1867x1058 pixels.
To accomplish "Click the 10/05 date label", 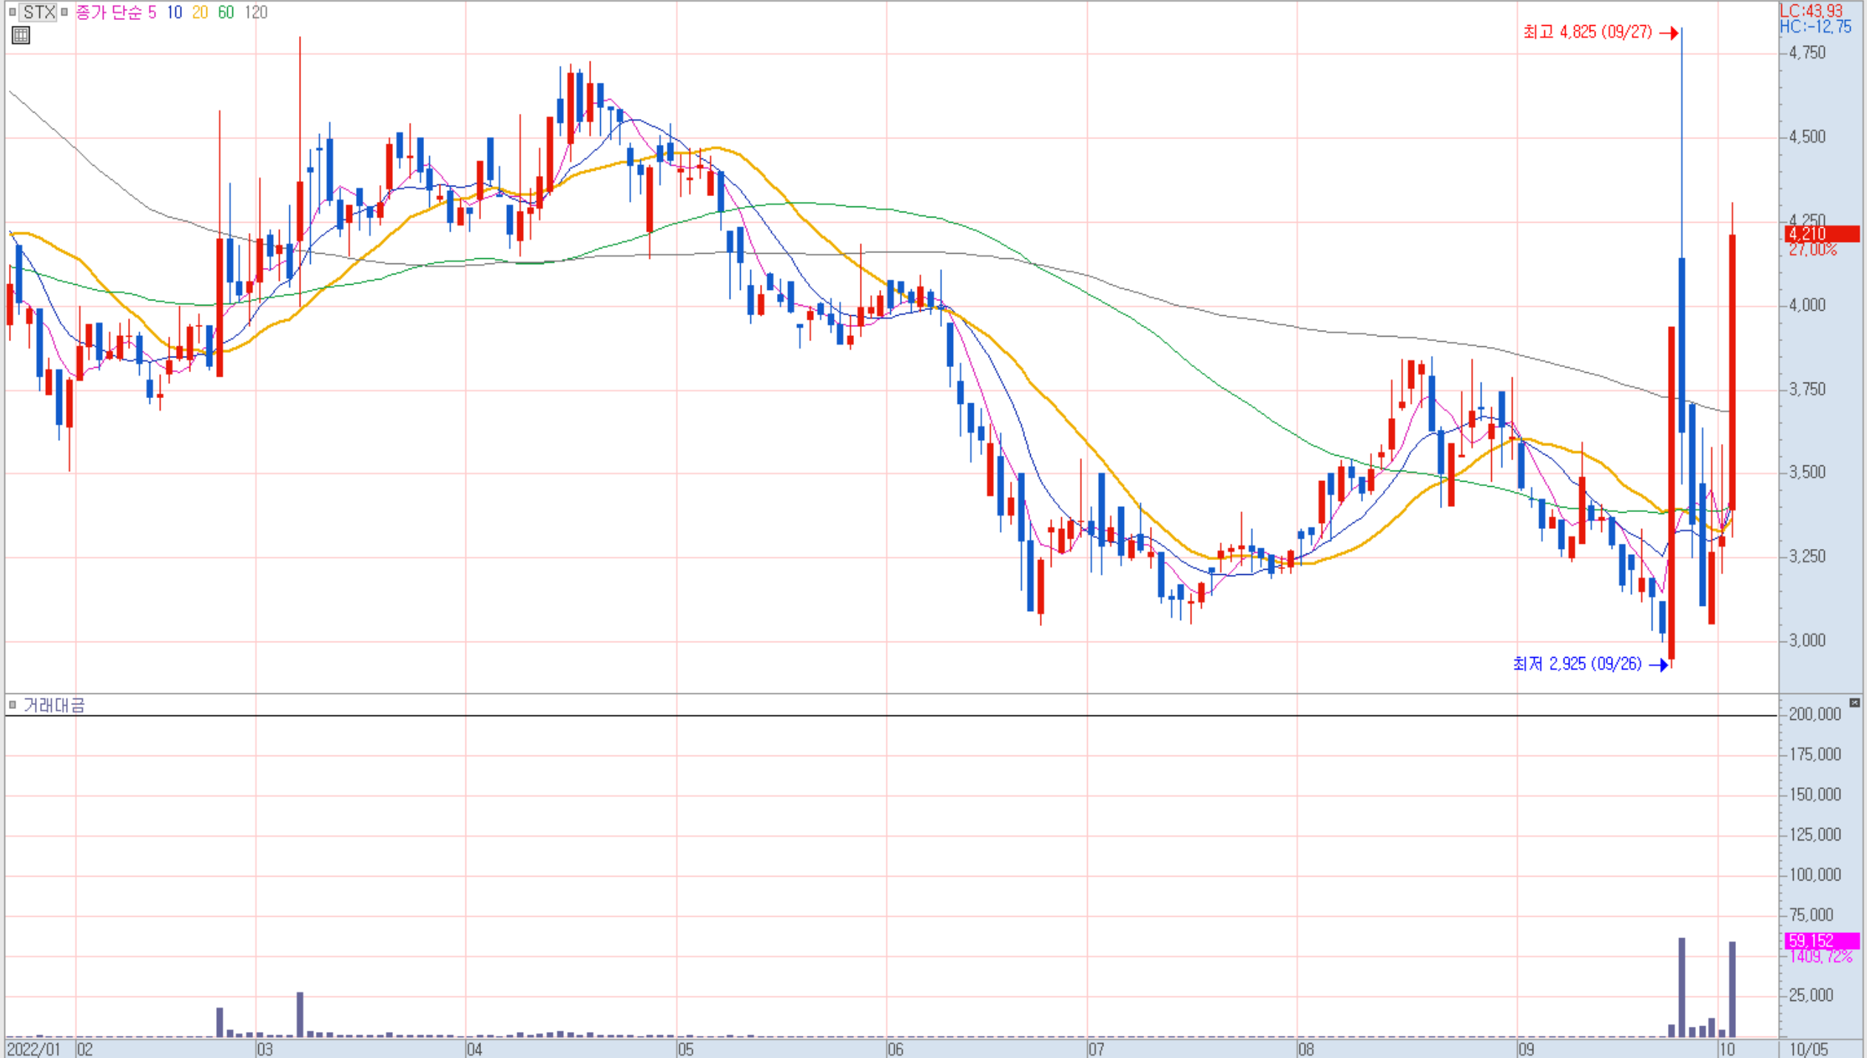I will [1808, 1049].
